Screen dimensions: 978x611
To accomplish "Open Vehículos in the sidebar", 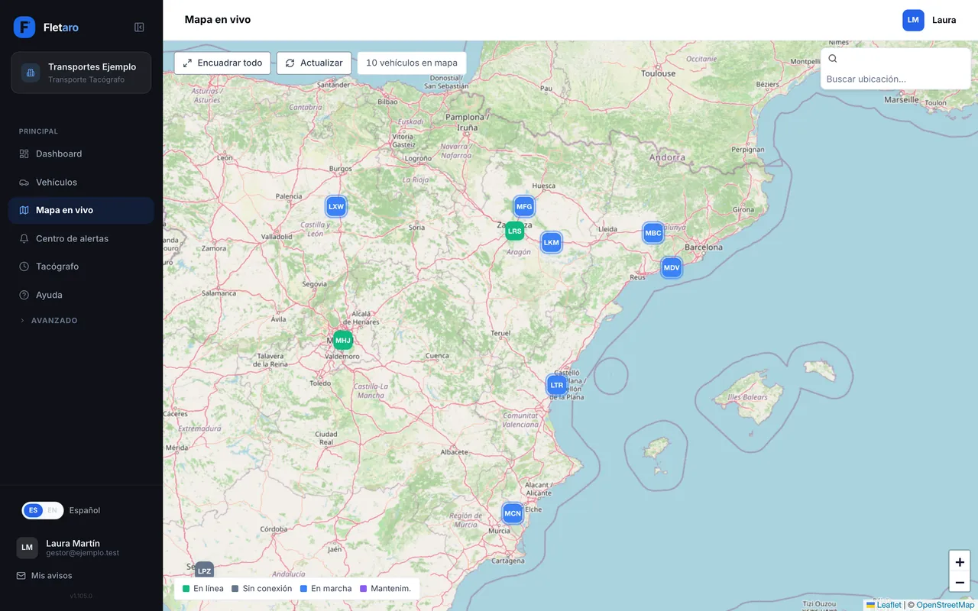I will coord(81,182).
